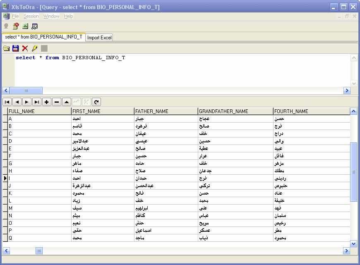Click the query editor scroll down arrow
The image size is (360, 265).
(354, 84)
